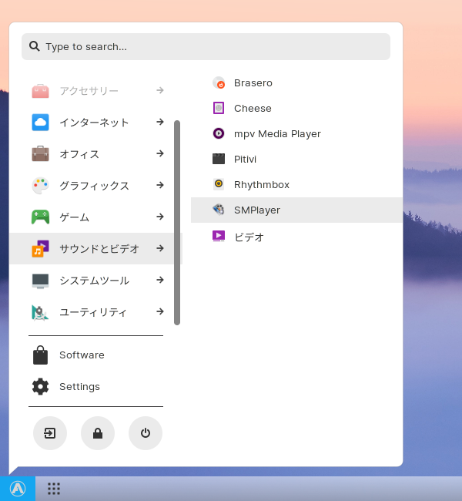Expand arrow next to システムツール
This screenshot has height=501, width=462.
(160, 280)
